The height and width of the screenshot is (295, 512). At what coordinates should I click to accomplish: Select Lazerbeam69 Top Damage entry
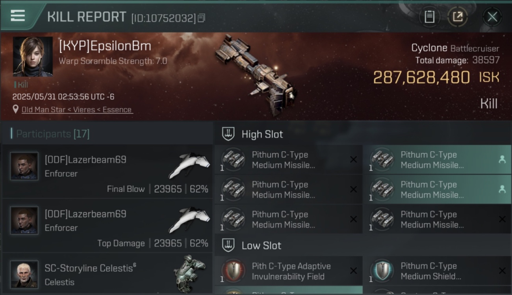pos(107,225)
